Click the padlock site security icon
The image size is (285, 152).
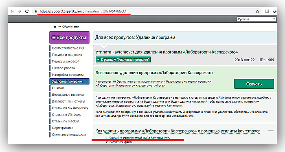coord(36,11)
